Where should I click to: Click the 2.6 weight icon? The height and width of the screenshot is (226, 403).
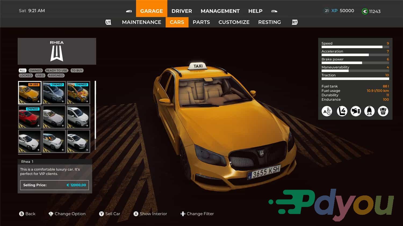(x=369, y=111)
